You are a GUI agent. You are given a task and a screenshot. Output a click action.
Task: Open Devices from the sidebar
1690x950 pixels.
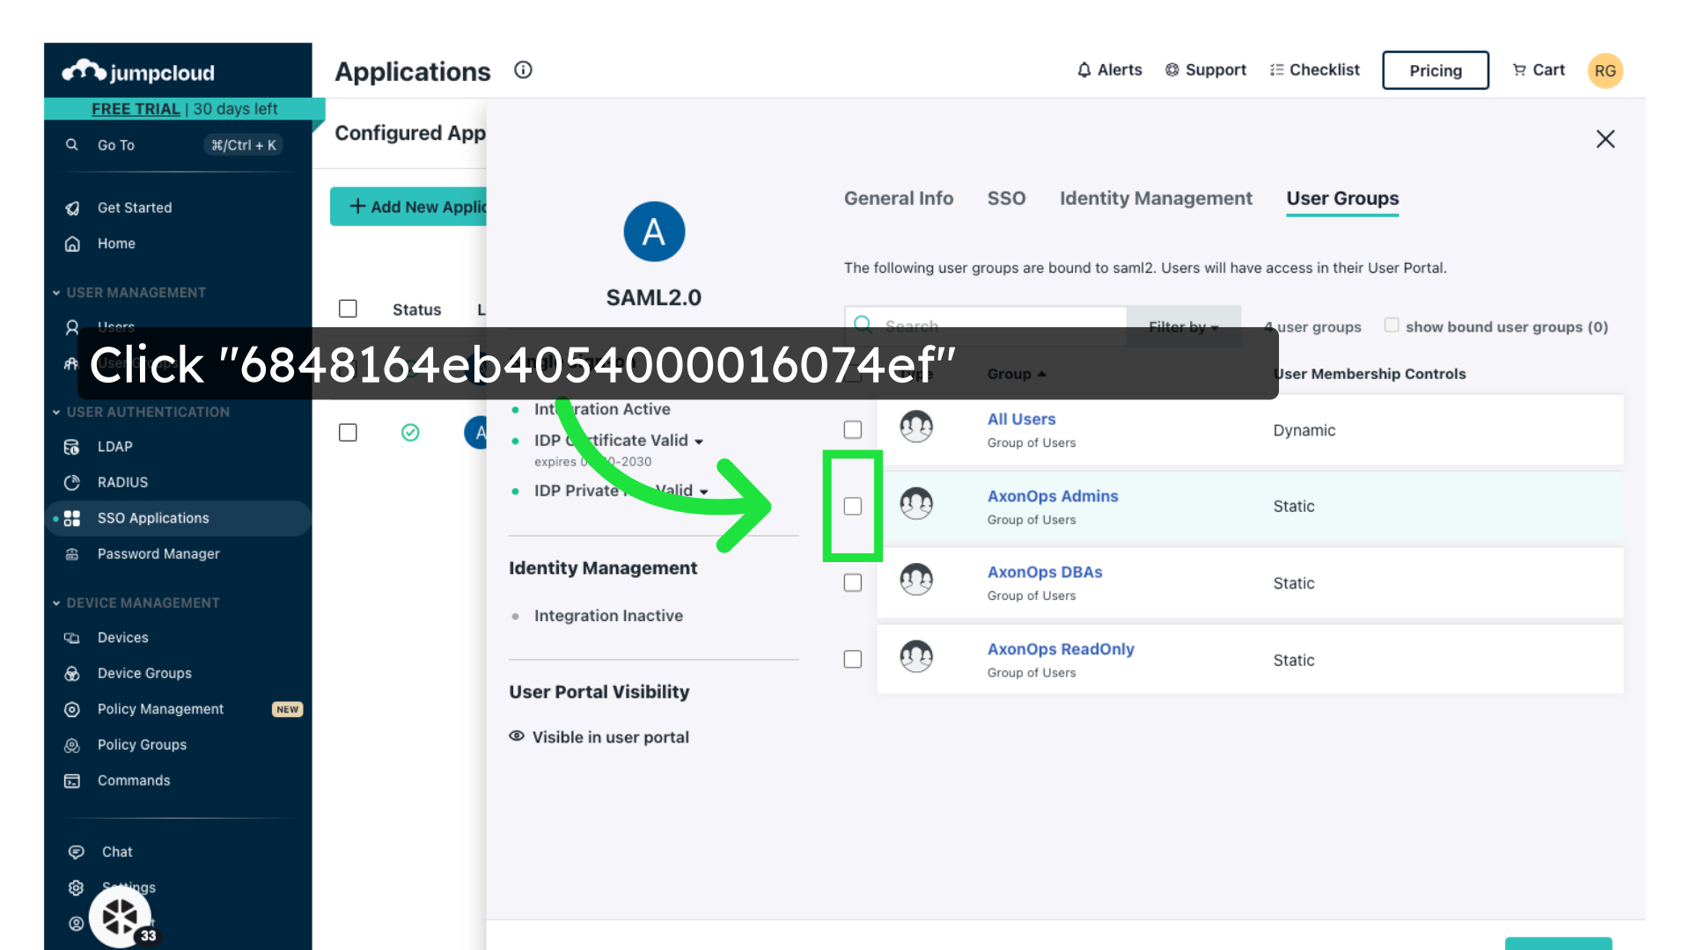click(x=122, y=638)
